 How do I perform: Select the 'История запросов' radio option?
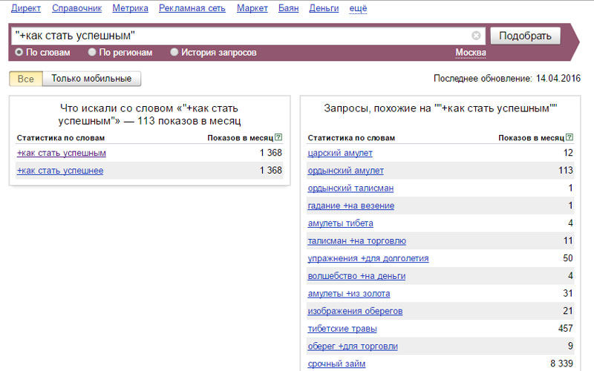174,53
